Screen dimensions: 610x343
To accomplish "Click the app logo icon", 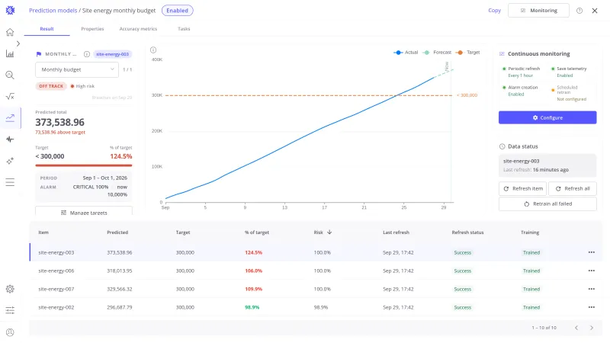I will [x=10, y=11].
